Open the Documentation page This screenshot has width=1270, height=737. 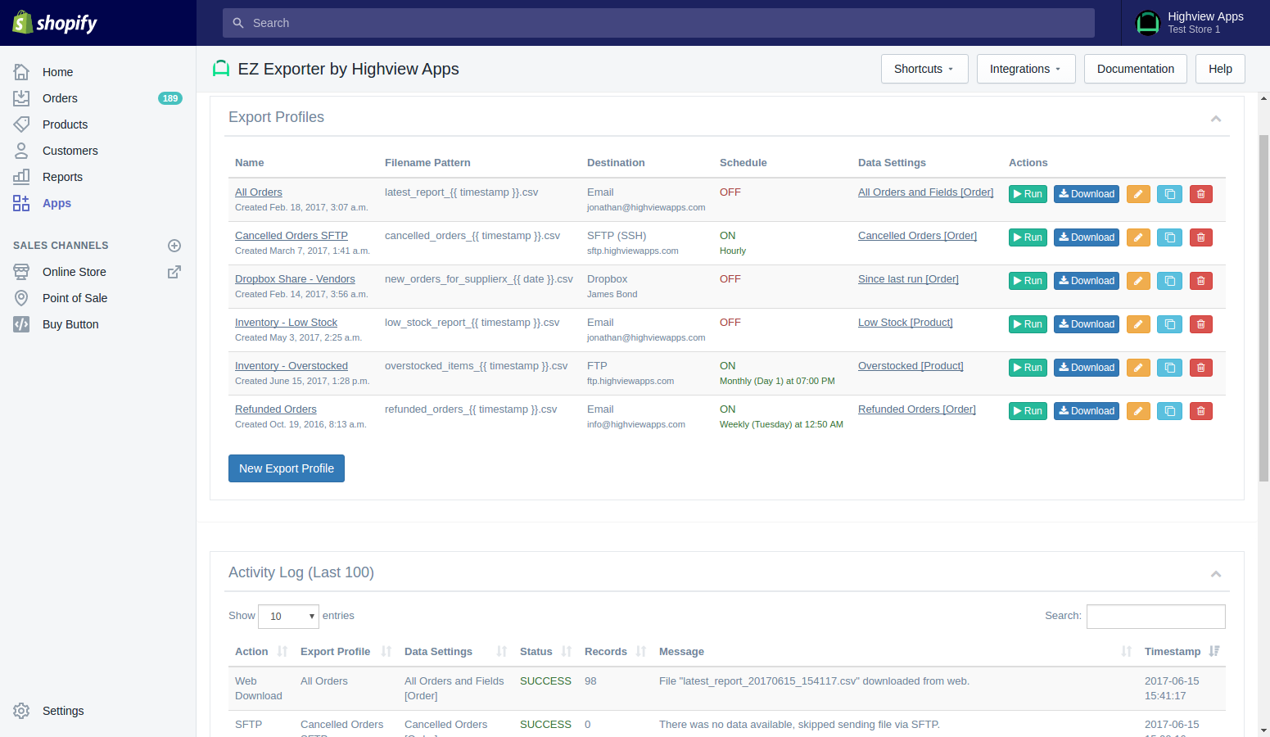(1136, 69)
